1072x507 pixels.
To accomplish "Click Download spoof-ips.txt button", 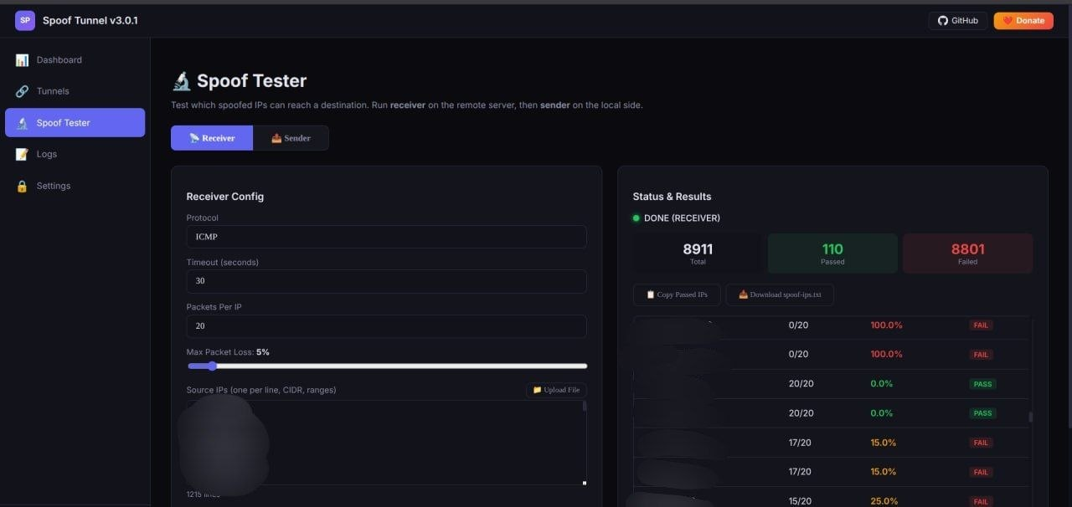I will [780, 294].
